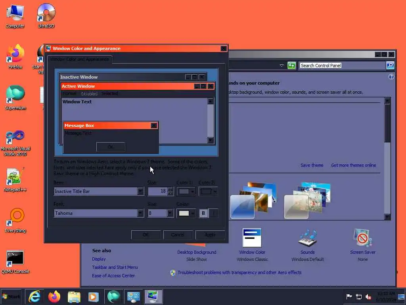Open the Firefox desktop shortcut
The image size is (406, 305).
click(15, 56)
